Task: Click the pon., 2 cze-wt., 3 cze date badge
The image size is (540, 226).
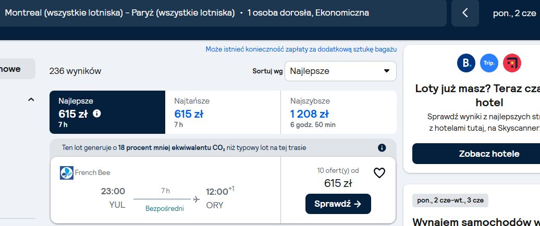Action: pyautogui.click(x=450, y=200)
